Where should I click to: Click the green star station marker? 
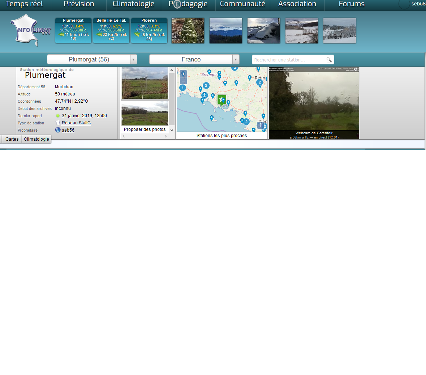coord(221,100)
